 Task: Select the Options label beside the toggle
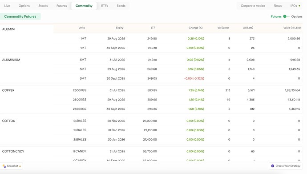297,16
